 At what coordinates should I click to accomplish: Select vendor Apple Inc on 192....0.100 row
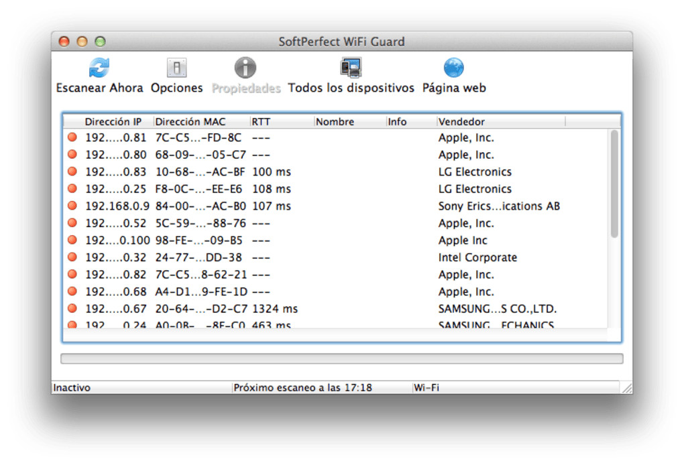click(x=463, y=240)
